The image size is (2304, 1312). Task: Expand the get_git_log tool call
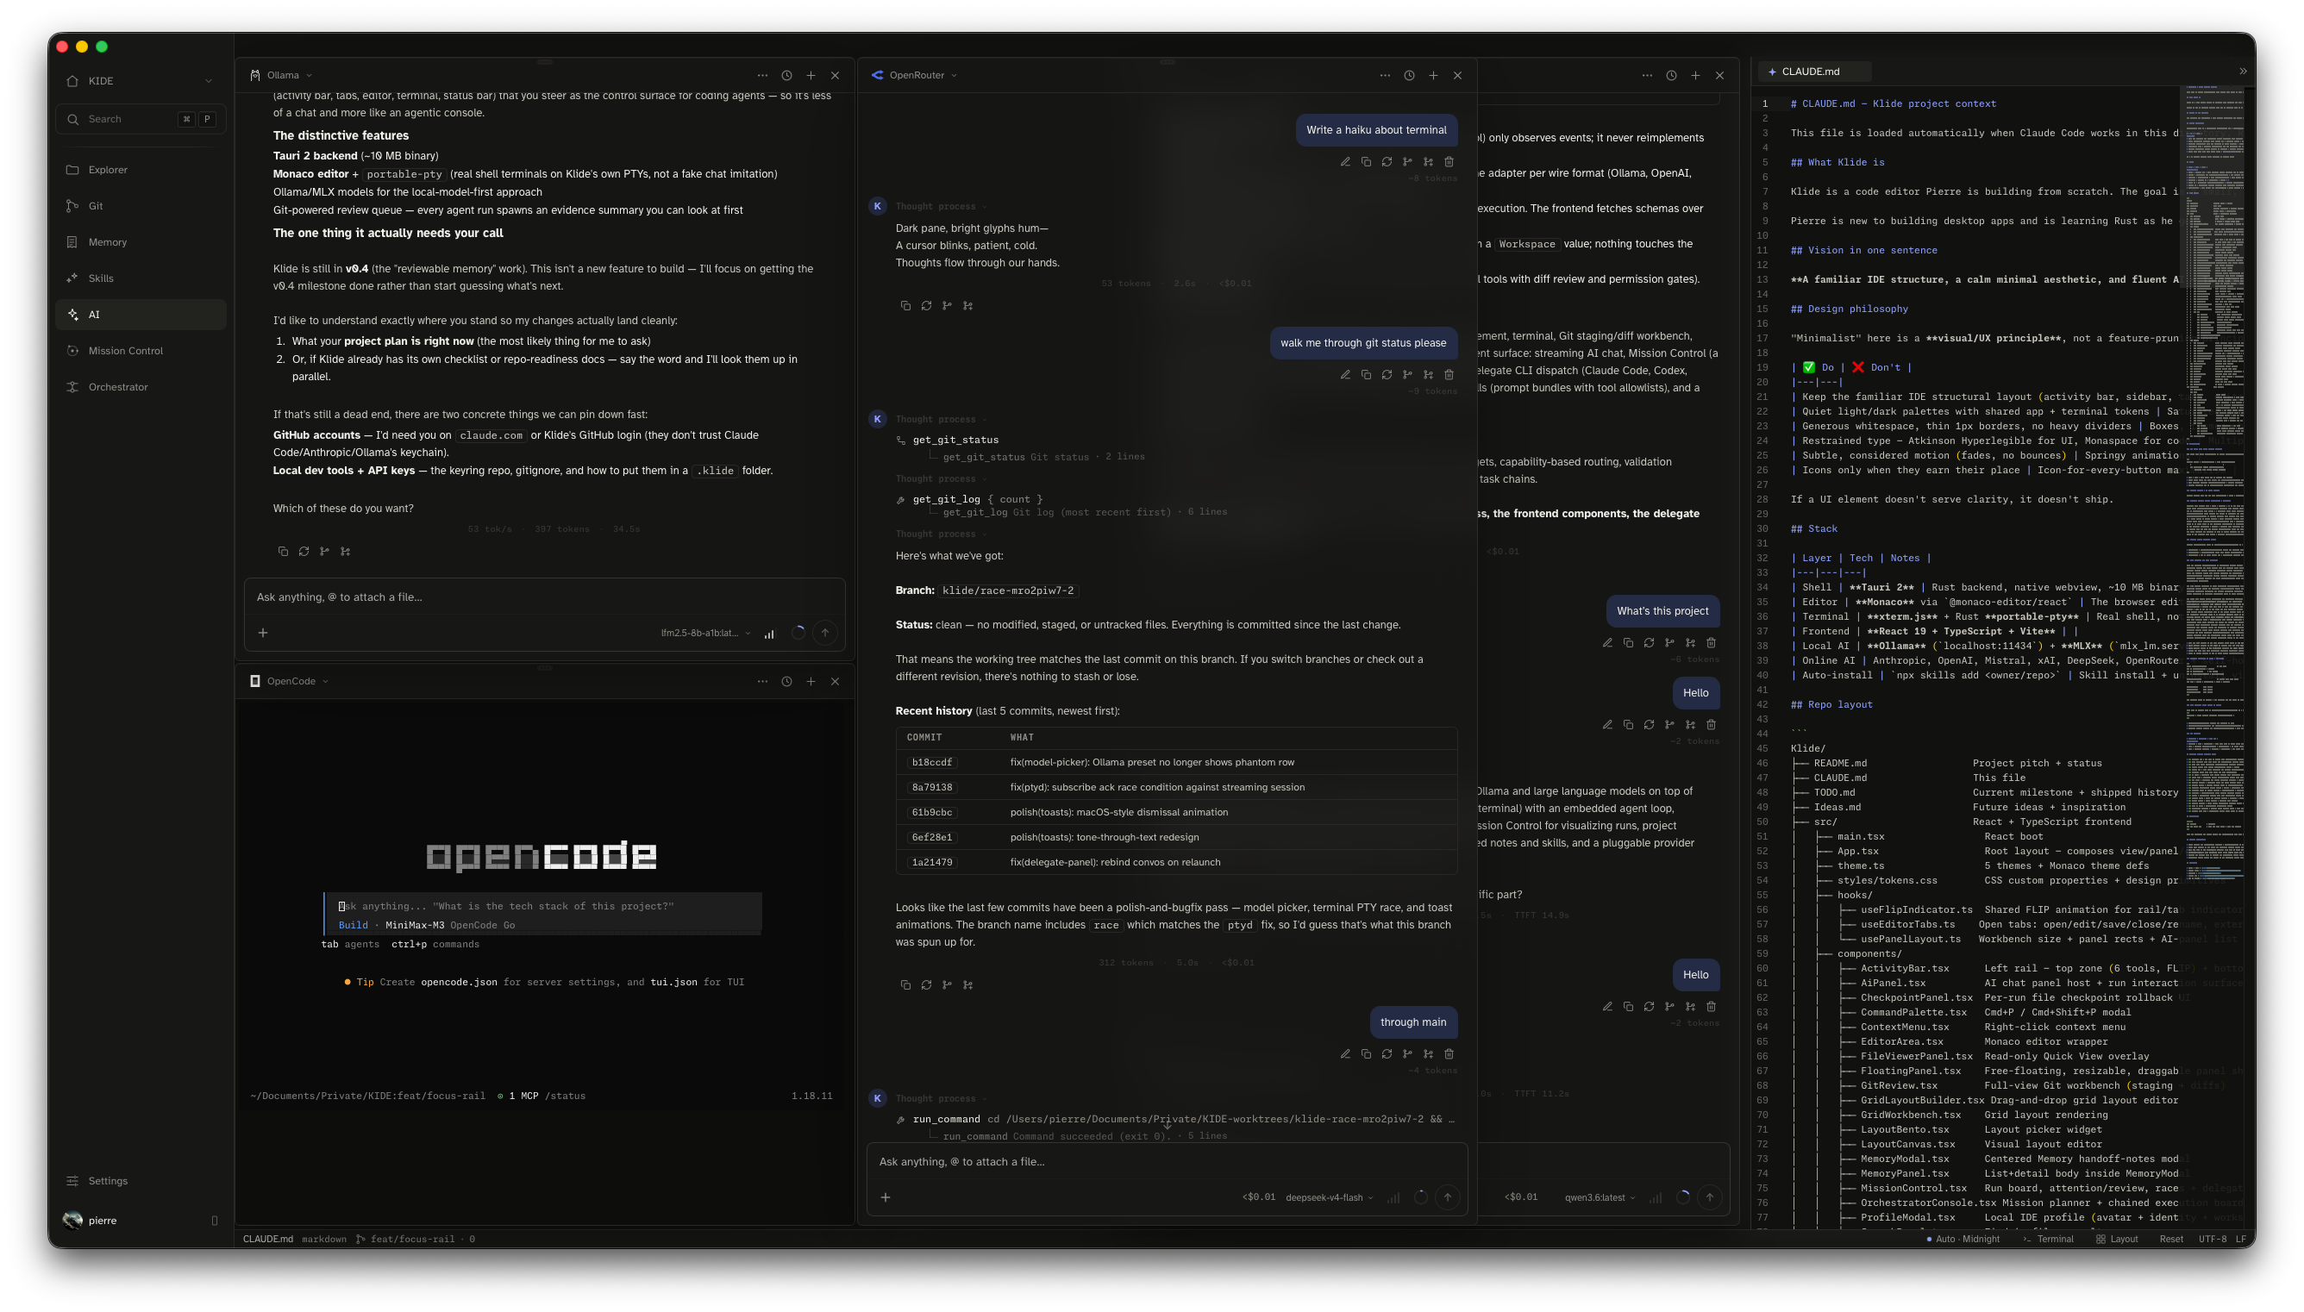[968, 499]
